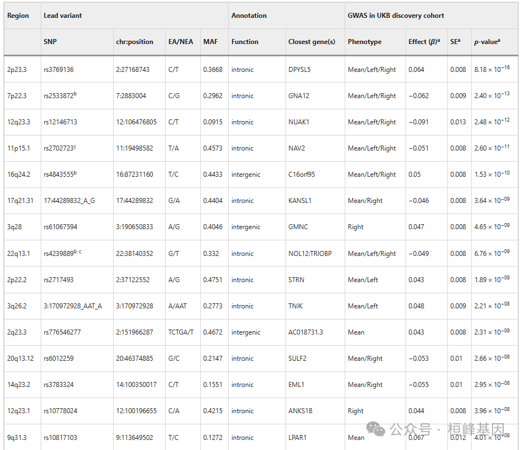Click gene name GMNC

(298, 227)
